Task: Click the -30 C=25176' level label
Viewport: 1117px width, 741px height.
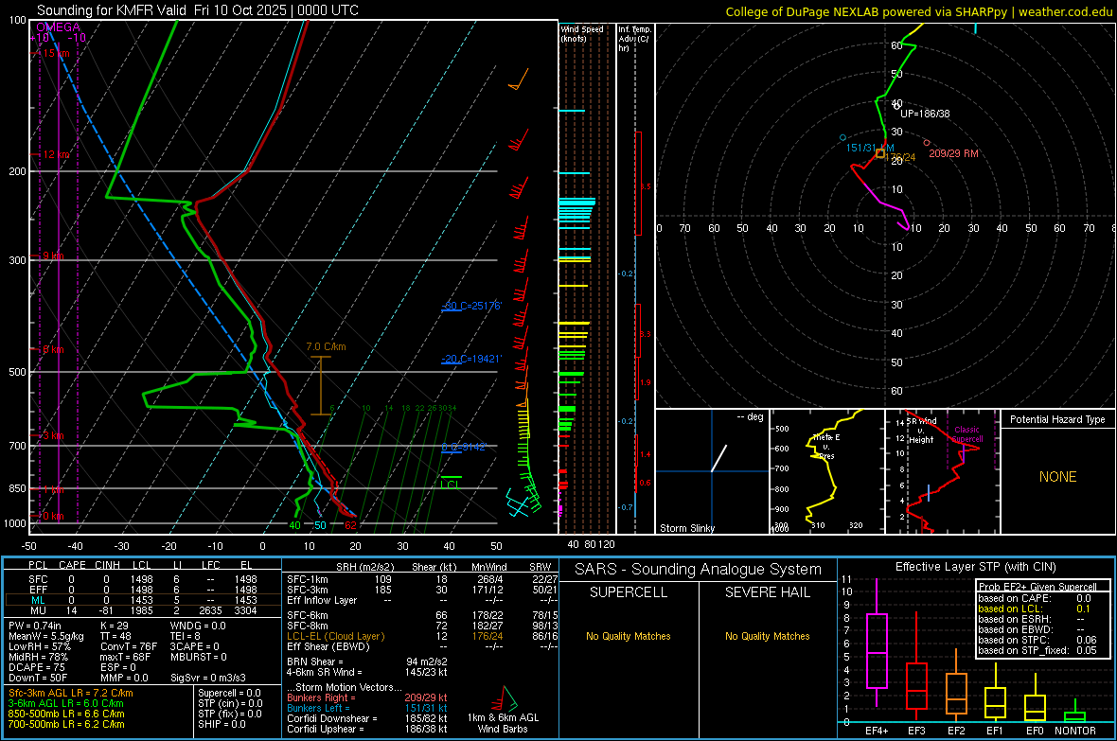Action: coord(471,306)
